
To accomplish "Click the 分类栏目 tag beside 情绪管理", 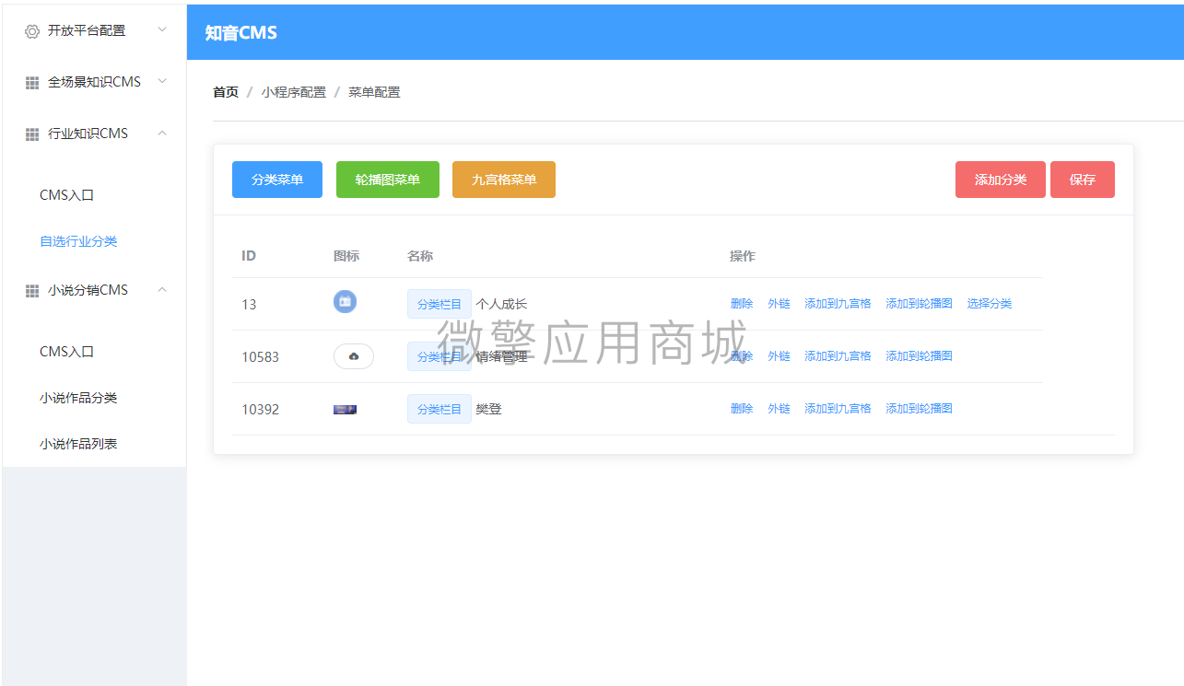I will click(x=440, y=356).
